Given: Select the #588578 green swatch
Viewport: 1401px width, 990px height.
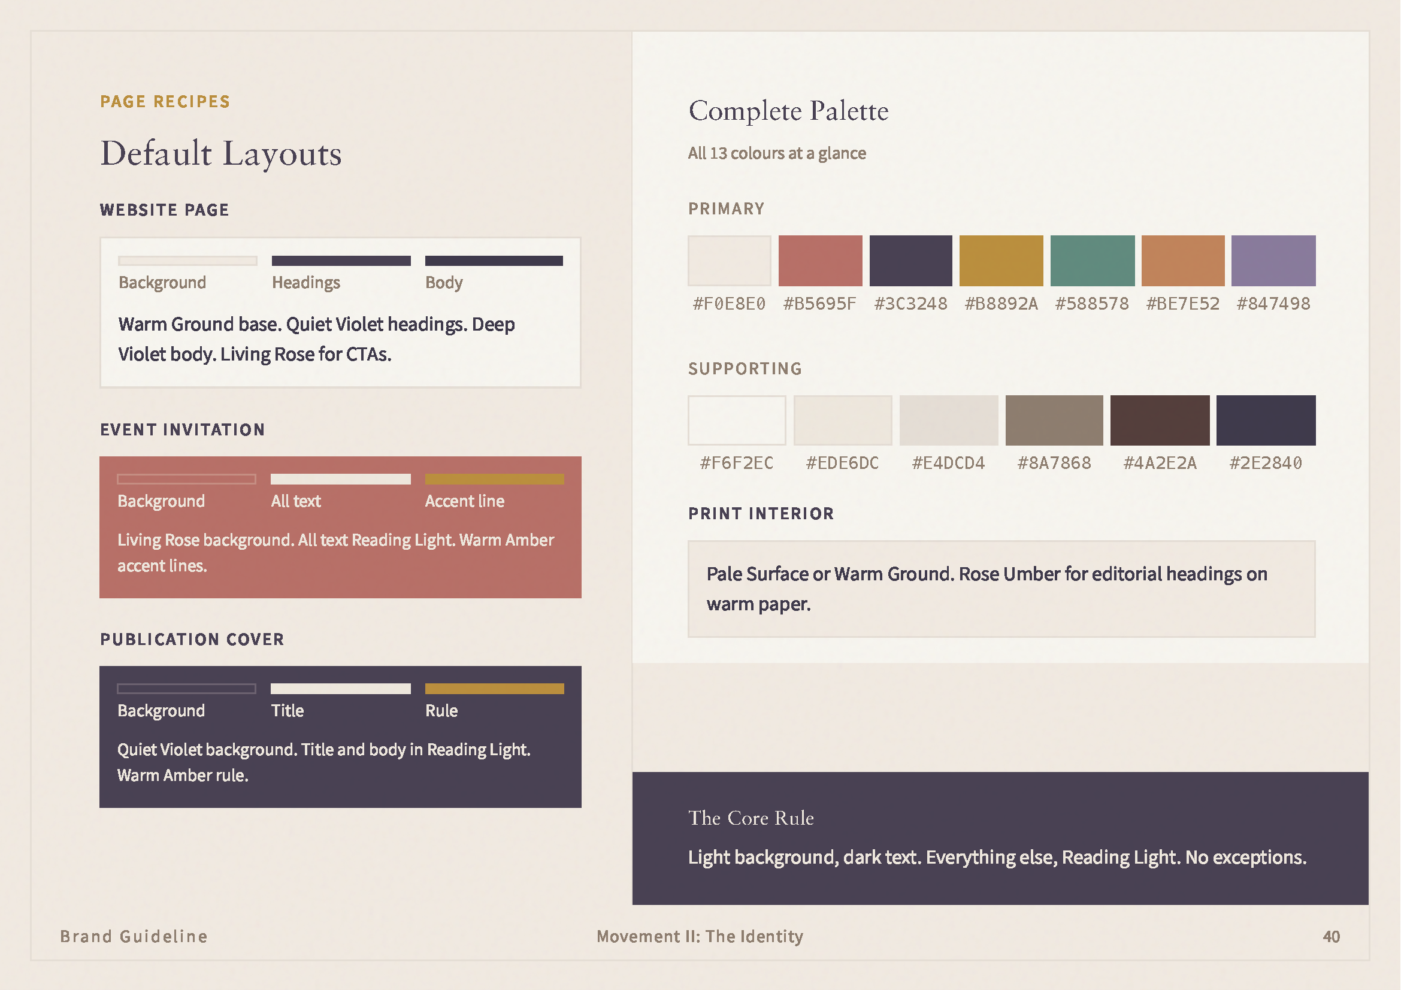Looking at the screenshot, I should point(1092,261).
